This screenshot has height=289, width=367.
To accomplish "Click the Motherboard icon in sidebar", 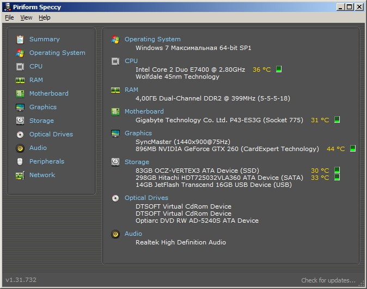I will 20,94.
